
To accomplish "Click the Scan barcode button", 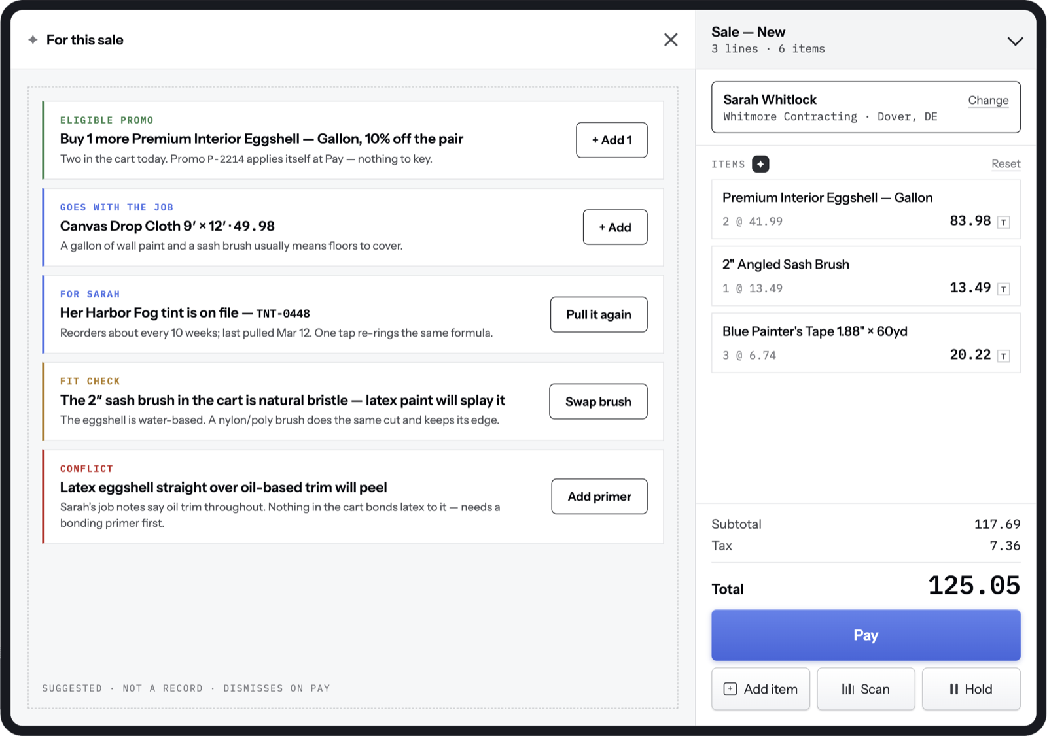I will tap(866, 689).
